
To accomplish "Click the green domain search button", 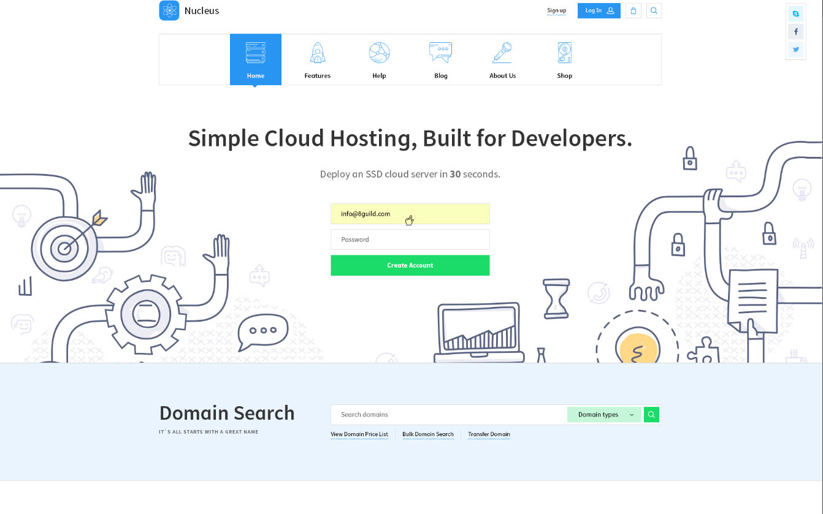I will pyautogui.click(x=651, y=415).
